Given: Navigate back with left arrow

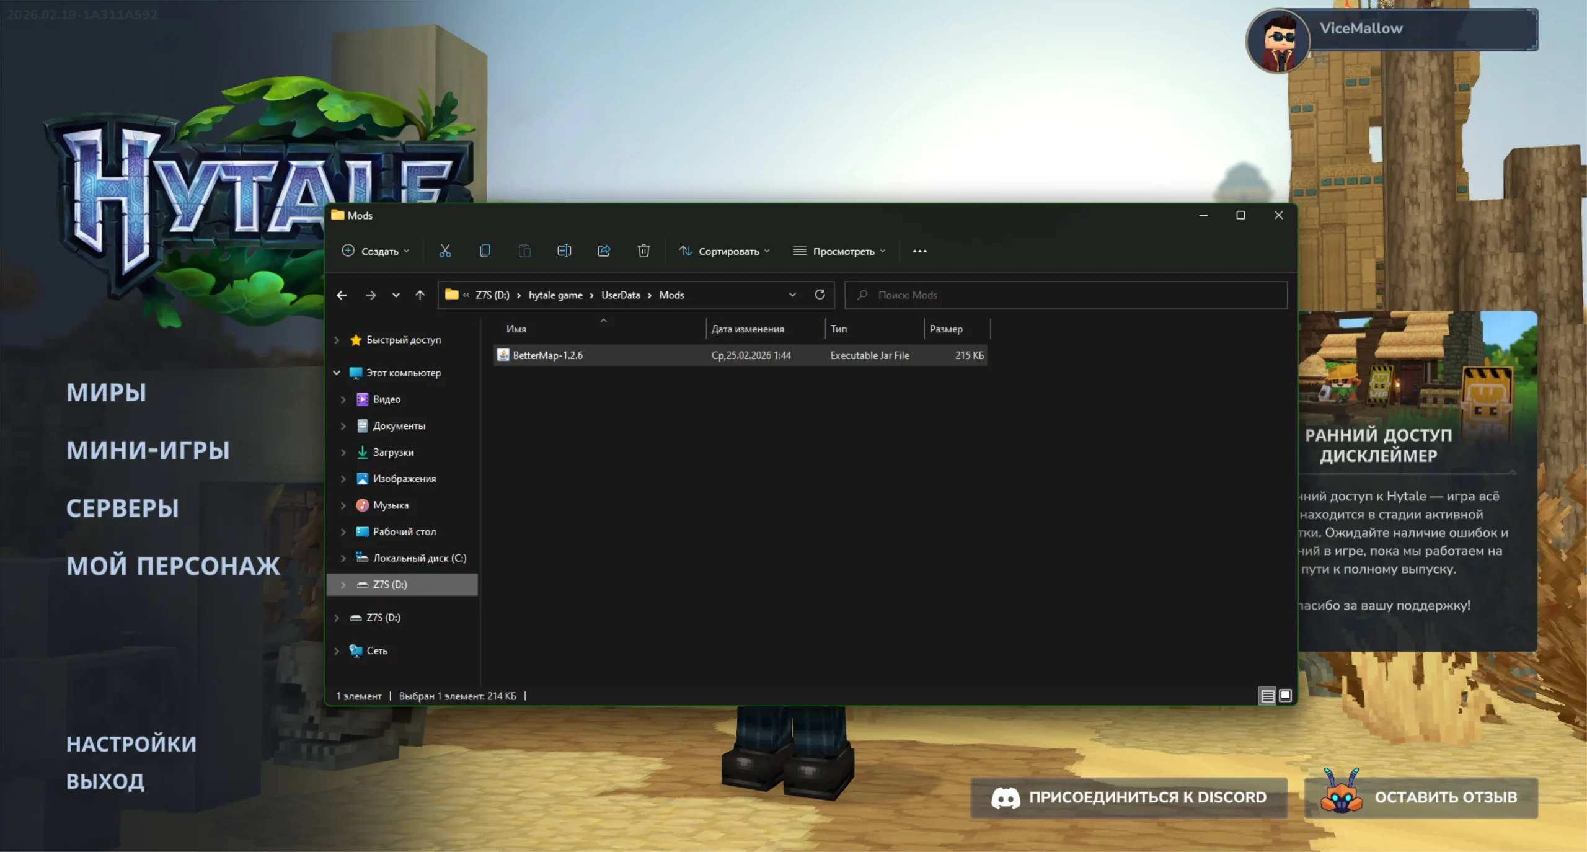Looking at the screenshot, I should pos(342,295).
